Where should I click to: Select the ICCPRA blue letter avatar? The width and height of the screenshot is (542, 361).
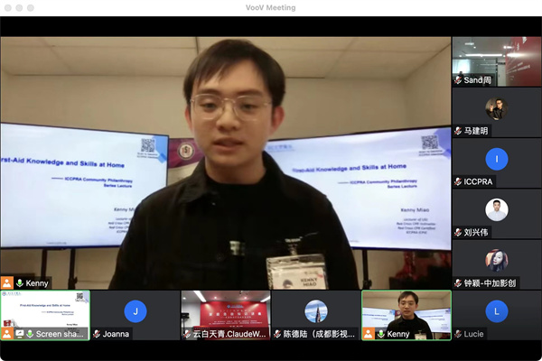pyautogui.click(x=496, y=159)
